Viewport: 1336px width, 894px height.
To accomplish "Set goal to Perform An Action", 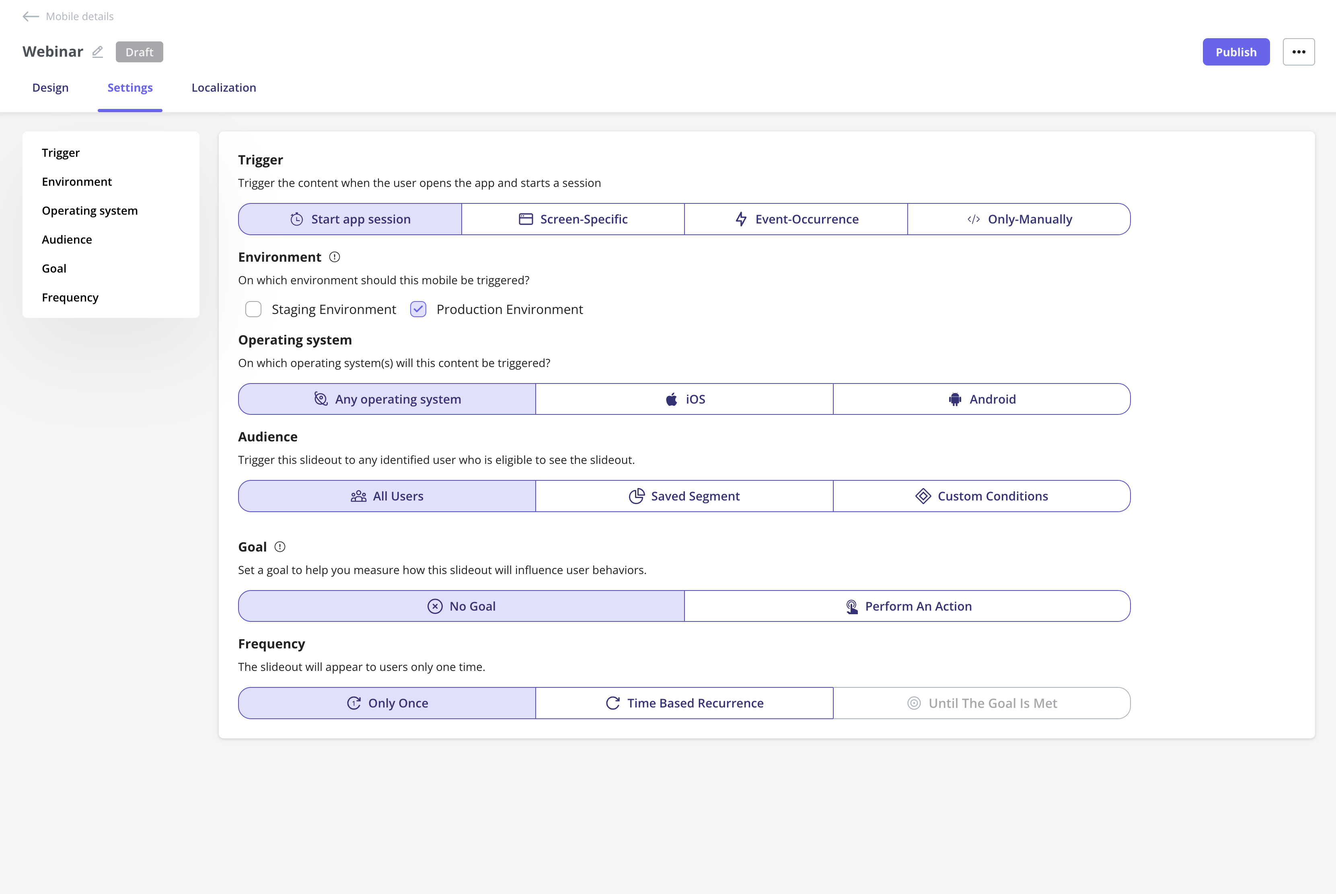I will click(907, 606).
